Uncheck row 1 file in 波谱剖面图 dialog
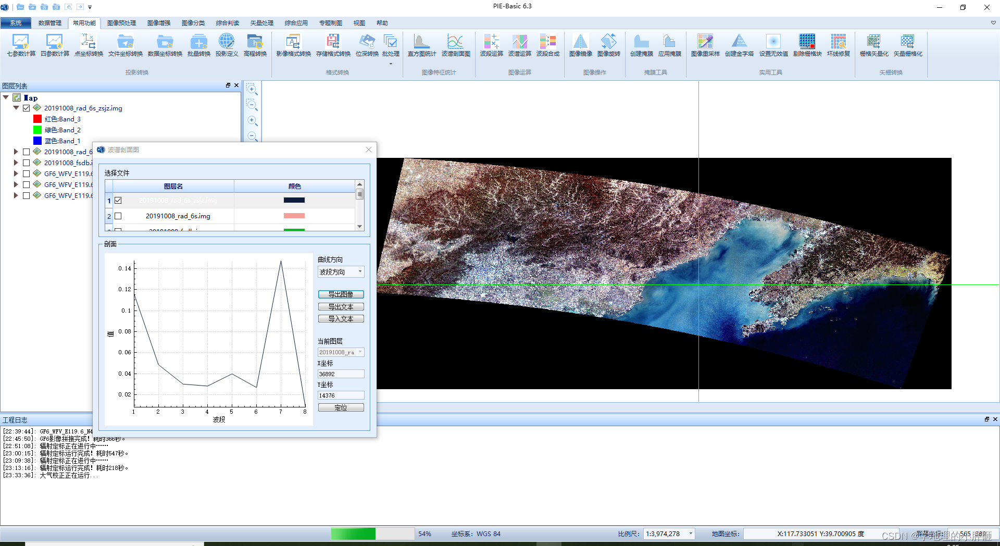 tap(118, 200)
